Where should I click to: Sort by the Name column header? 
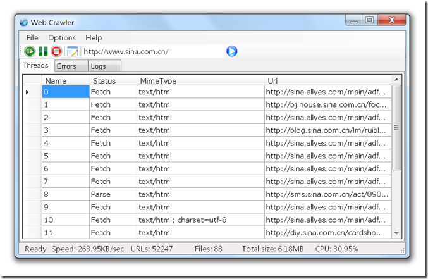click(66, 80)
